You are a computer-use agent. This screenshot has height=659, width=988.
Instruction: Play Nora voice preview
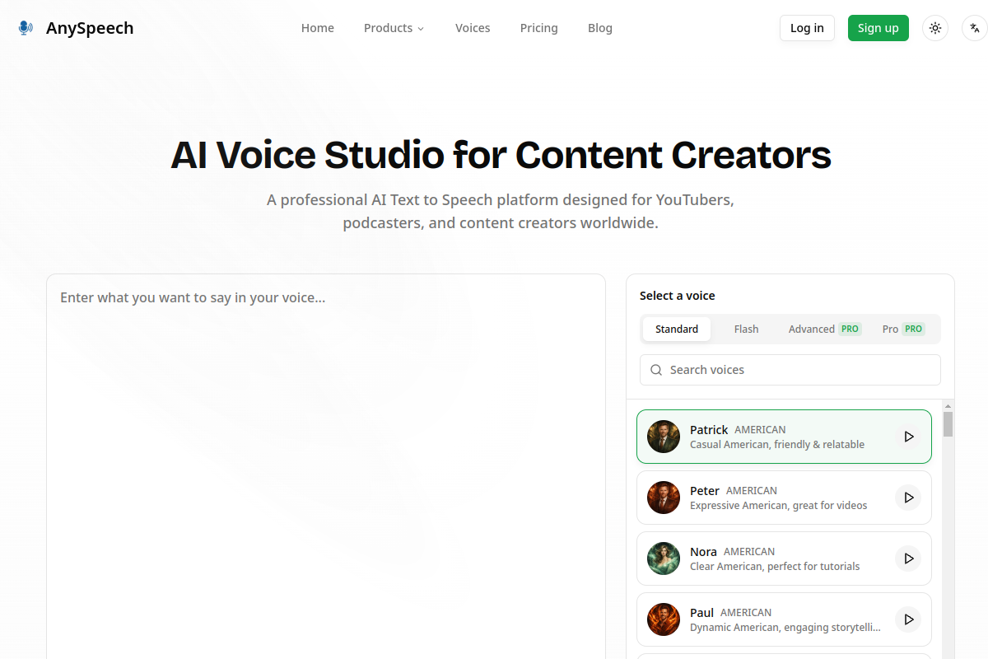[x=908, y=559]
